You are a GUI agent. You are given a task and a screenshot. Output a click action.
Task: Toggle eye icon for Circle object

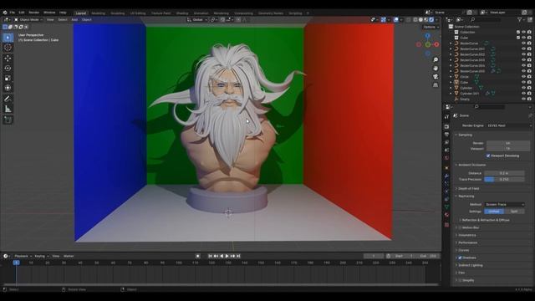point(524,77)
